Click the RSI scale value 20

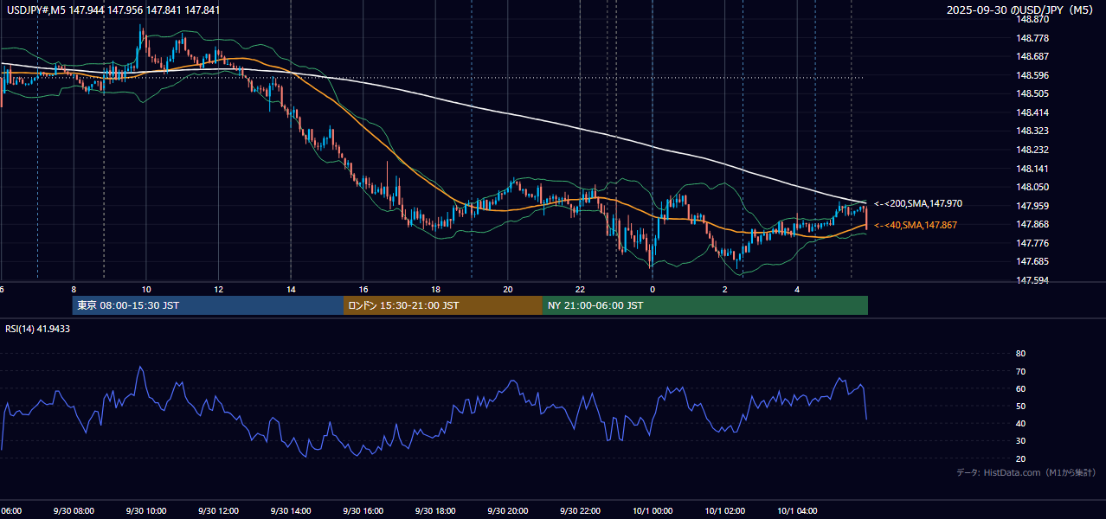[1020, 458]
